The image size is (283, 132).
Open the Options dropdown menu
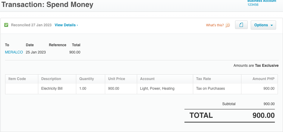click(263, 25)
